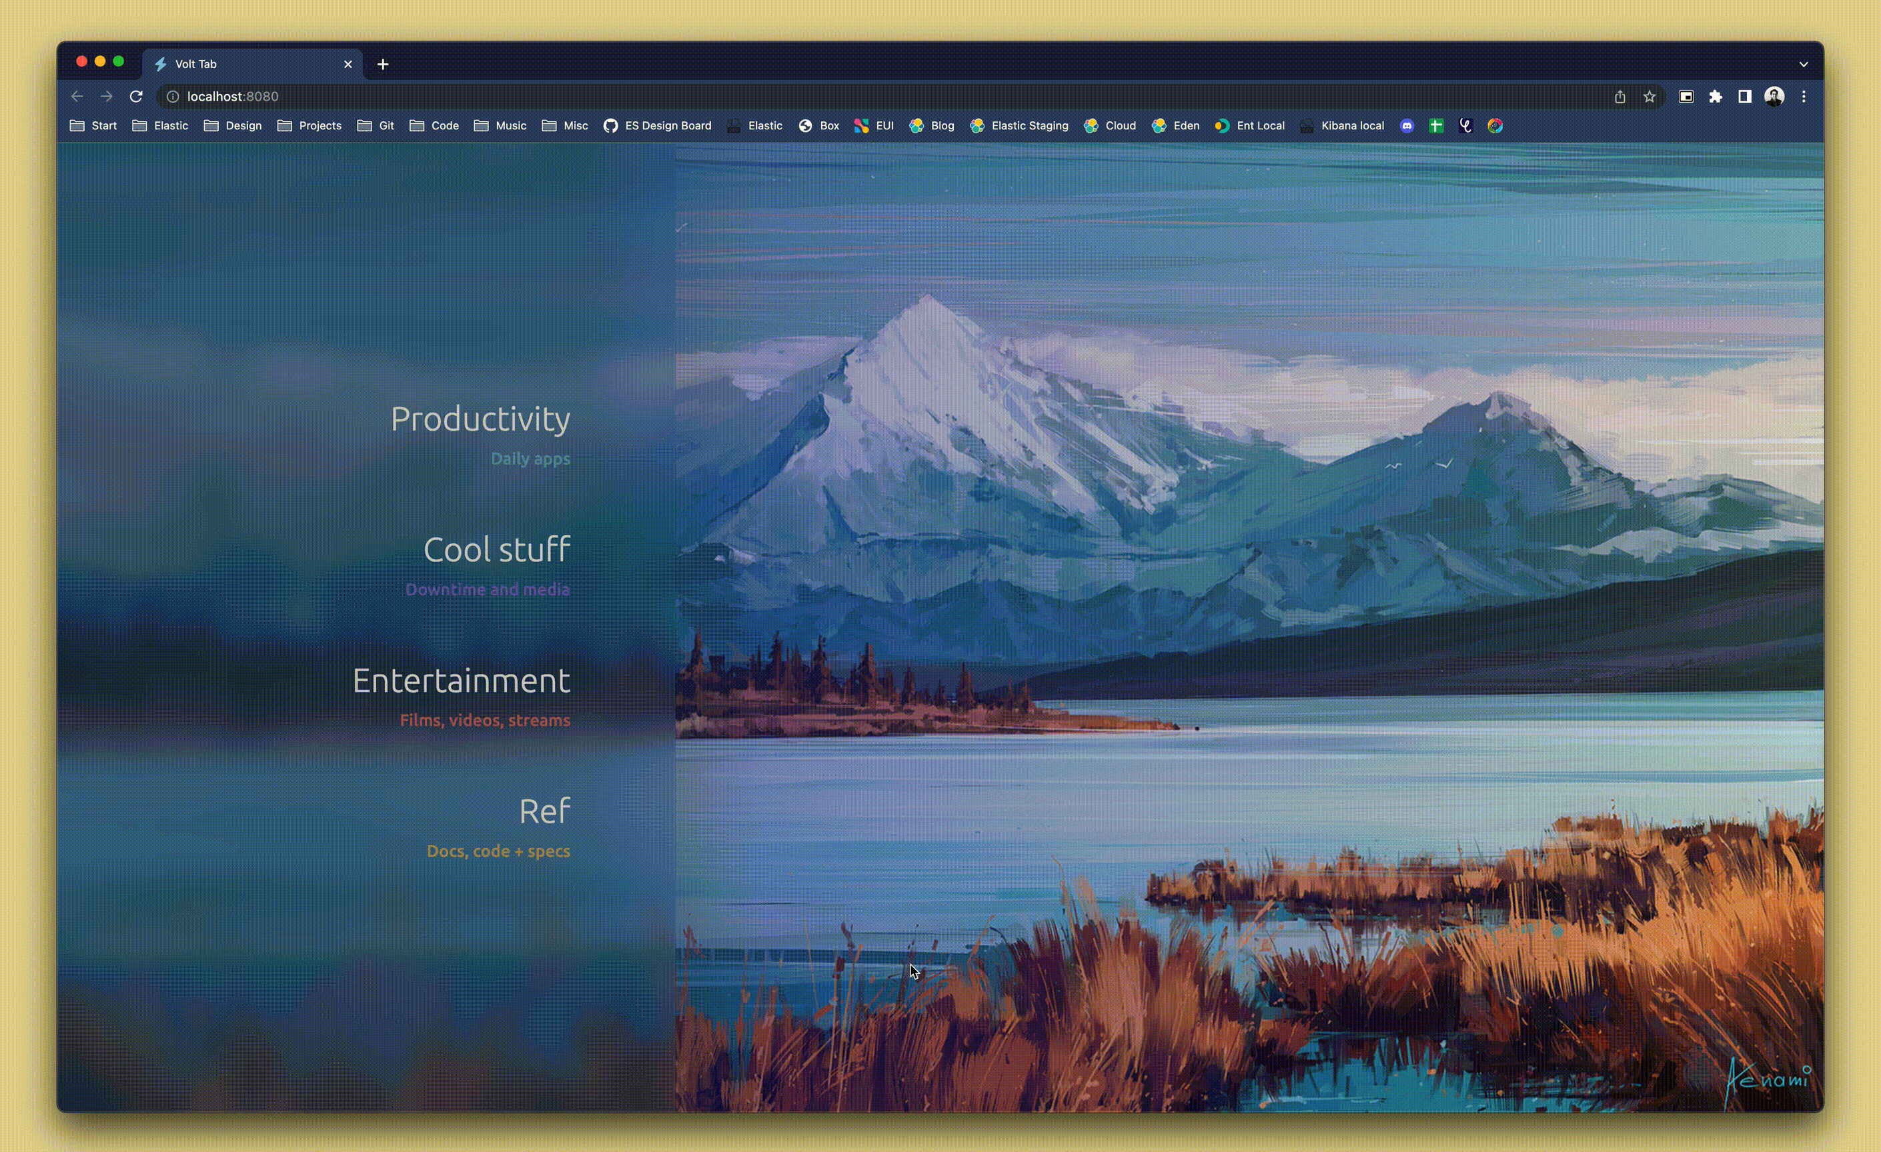Open a new tab with plus button
Image resolution: width=1881 pixels, height=1152 pixels.
384,64
